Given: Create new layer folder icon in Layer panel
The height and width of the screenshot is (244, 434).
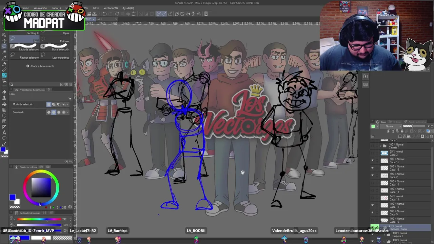Looking at the screenshot, I should tap(409, 136).
